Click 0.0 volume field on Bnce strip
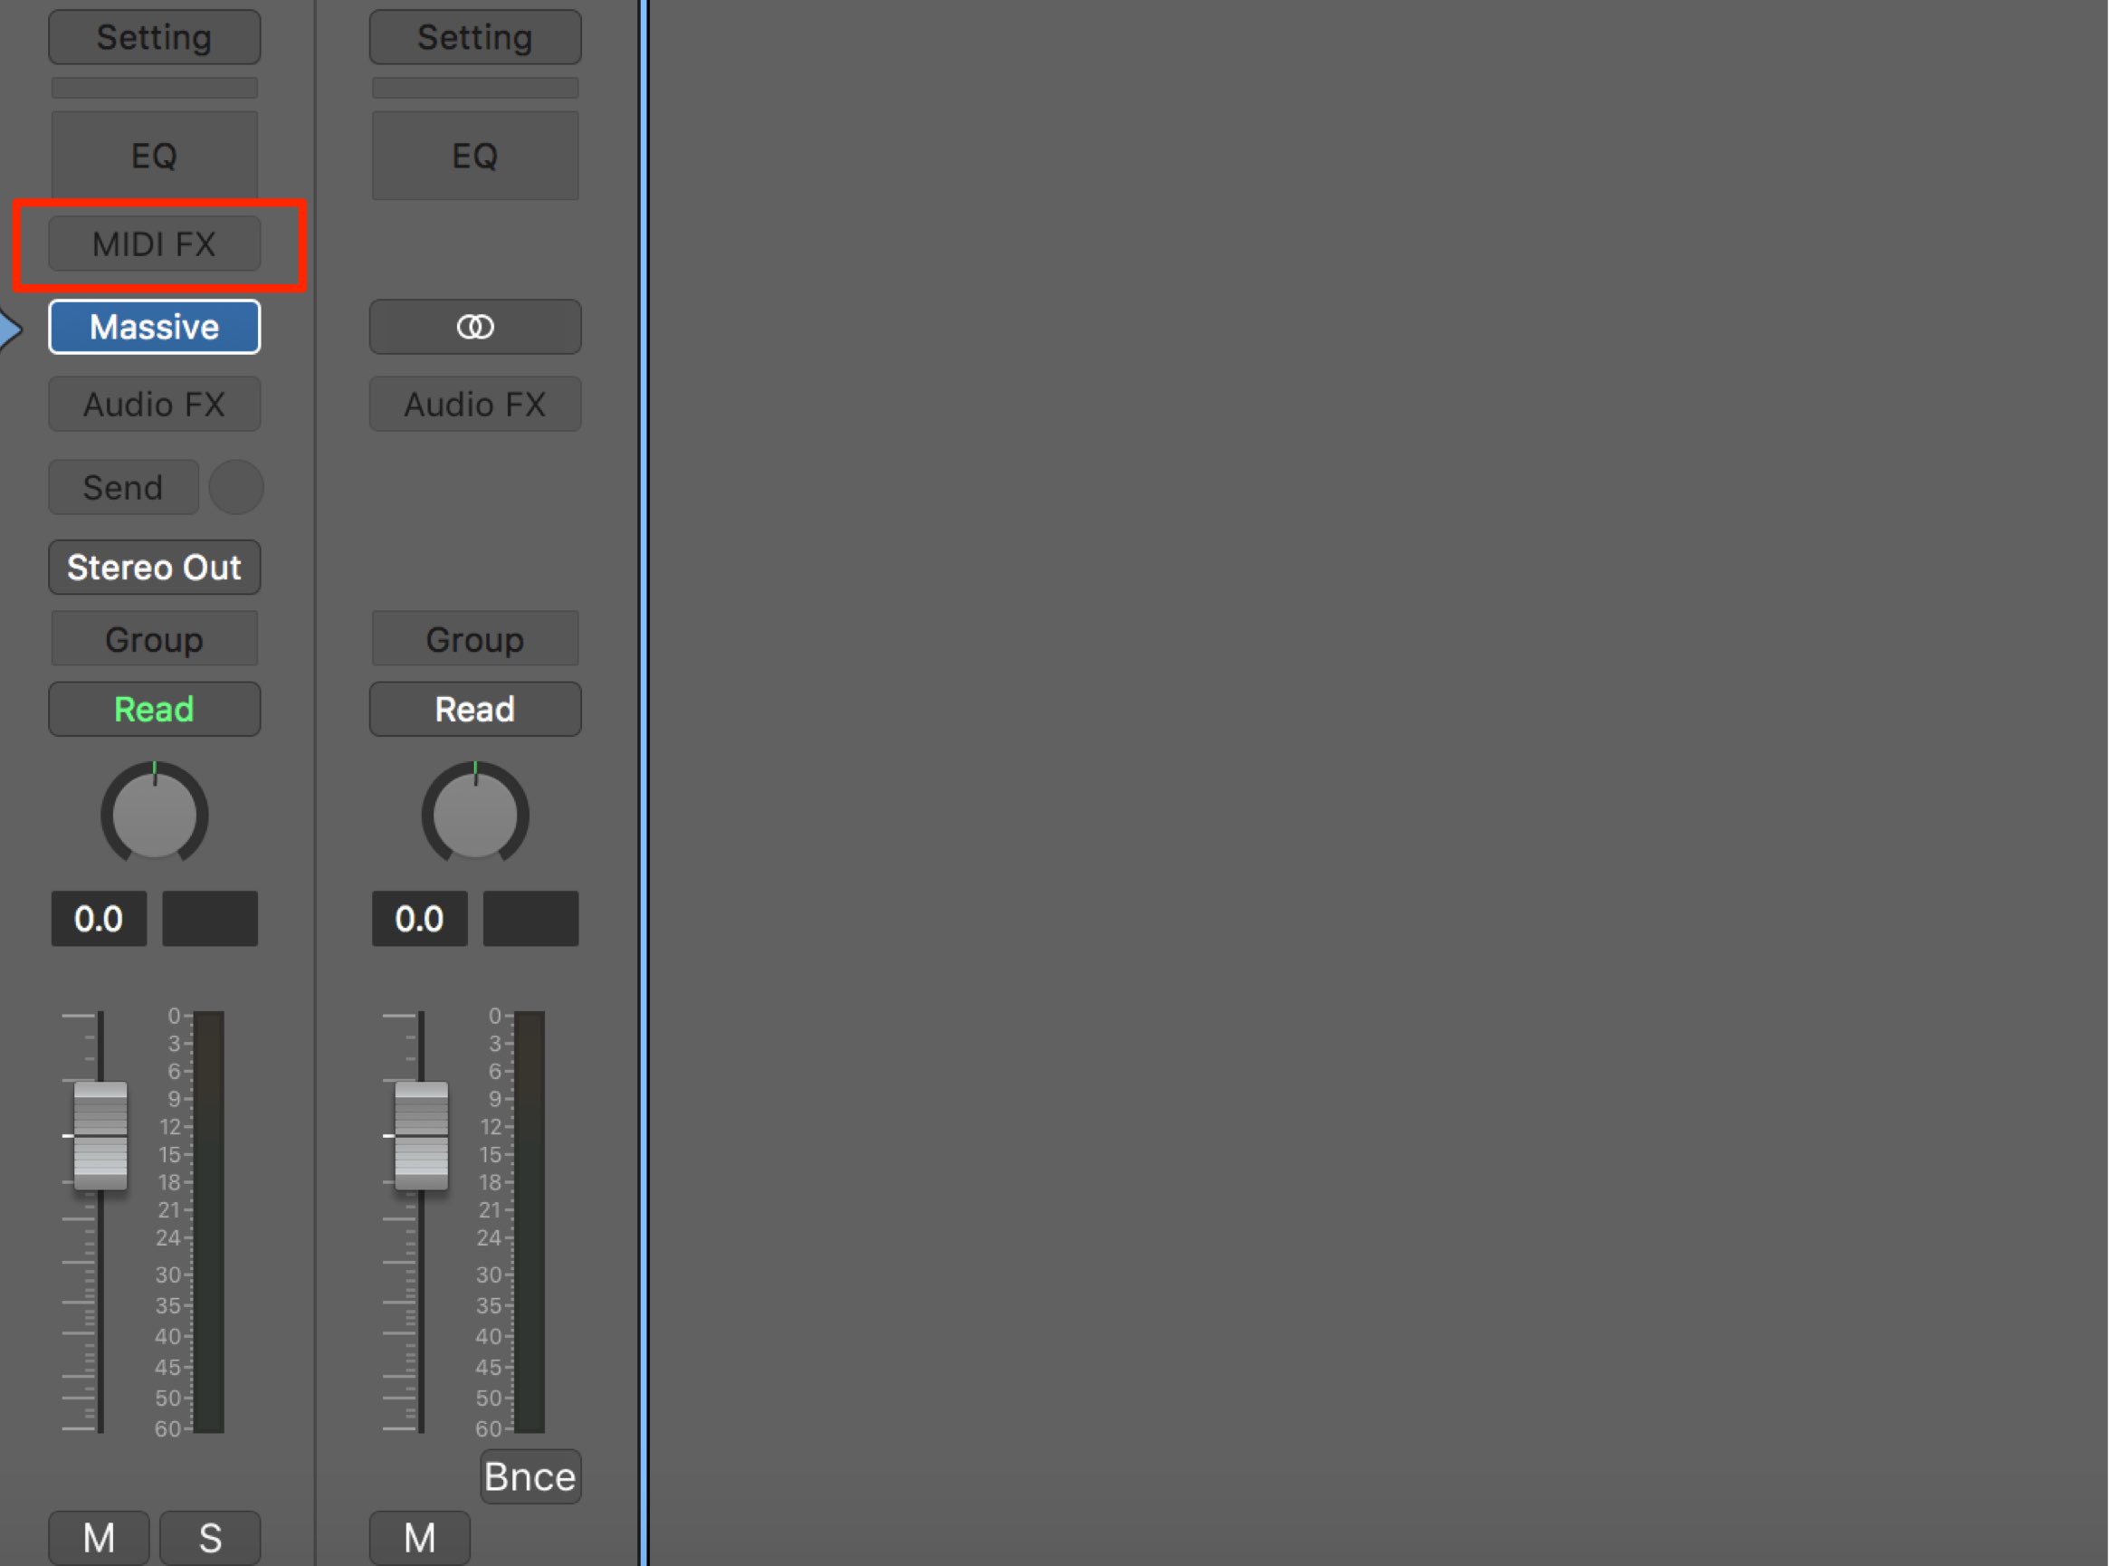This screenshot has height=1566, width=2109. pyautogui.click(x=419, y=919)
